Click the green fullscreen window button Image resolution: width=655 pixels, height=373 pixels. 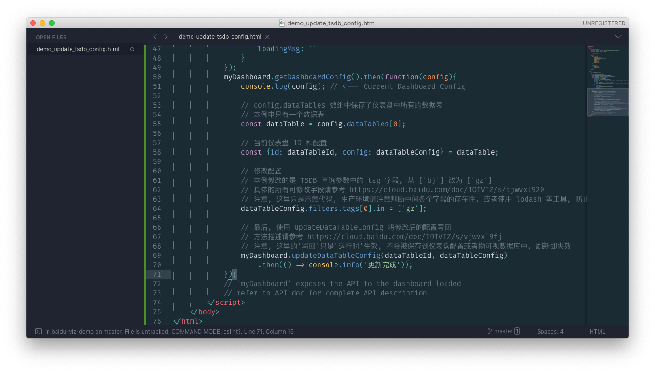[x=52, y=23]
